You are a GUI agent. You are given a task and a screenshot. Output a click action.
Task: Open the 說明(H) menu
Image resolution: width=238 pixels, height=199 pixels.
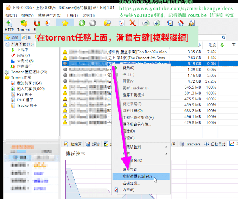point(88,15)
